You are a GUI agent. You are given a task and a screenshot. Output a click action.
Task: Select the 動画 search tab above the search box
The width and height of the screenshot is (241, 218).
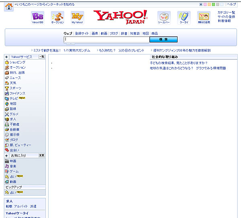(104, 33)
